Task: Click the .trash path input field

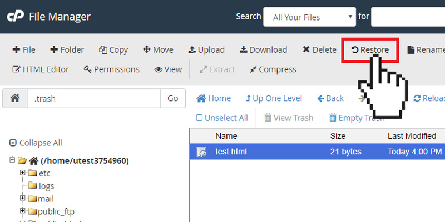Action: (x=93, y=98)
